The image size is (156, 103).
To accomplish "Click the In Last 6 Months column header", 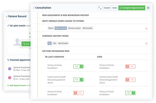I will click(55, 57).
